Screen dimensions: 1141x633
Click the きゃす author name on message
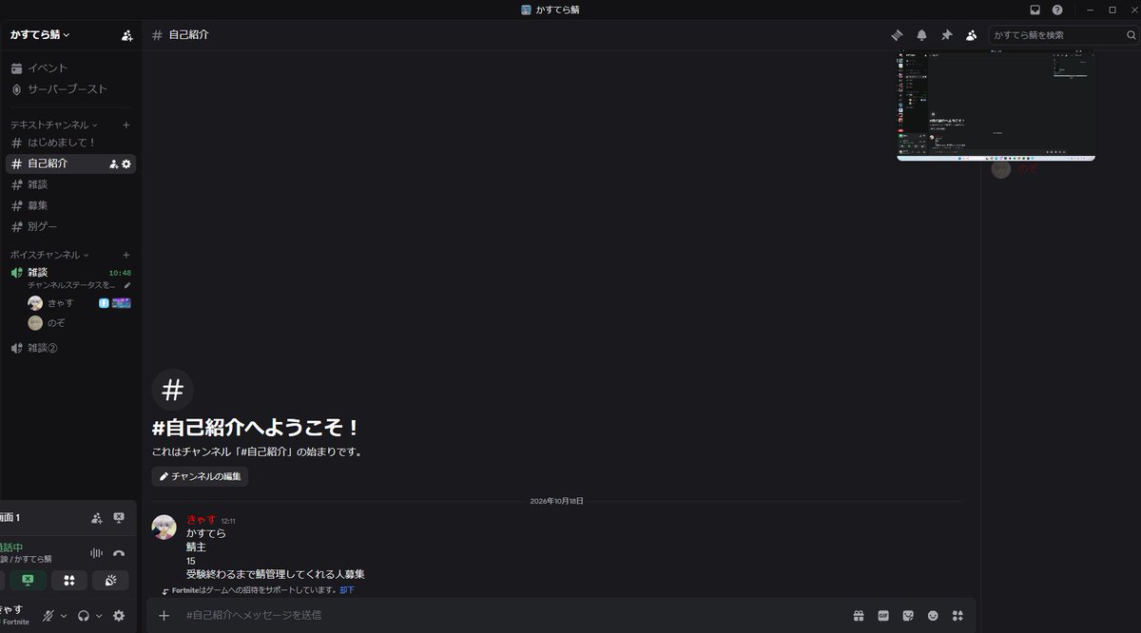[x=201, y=520]
